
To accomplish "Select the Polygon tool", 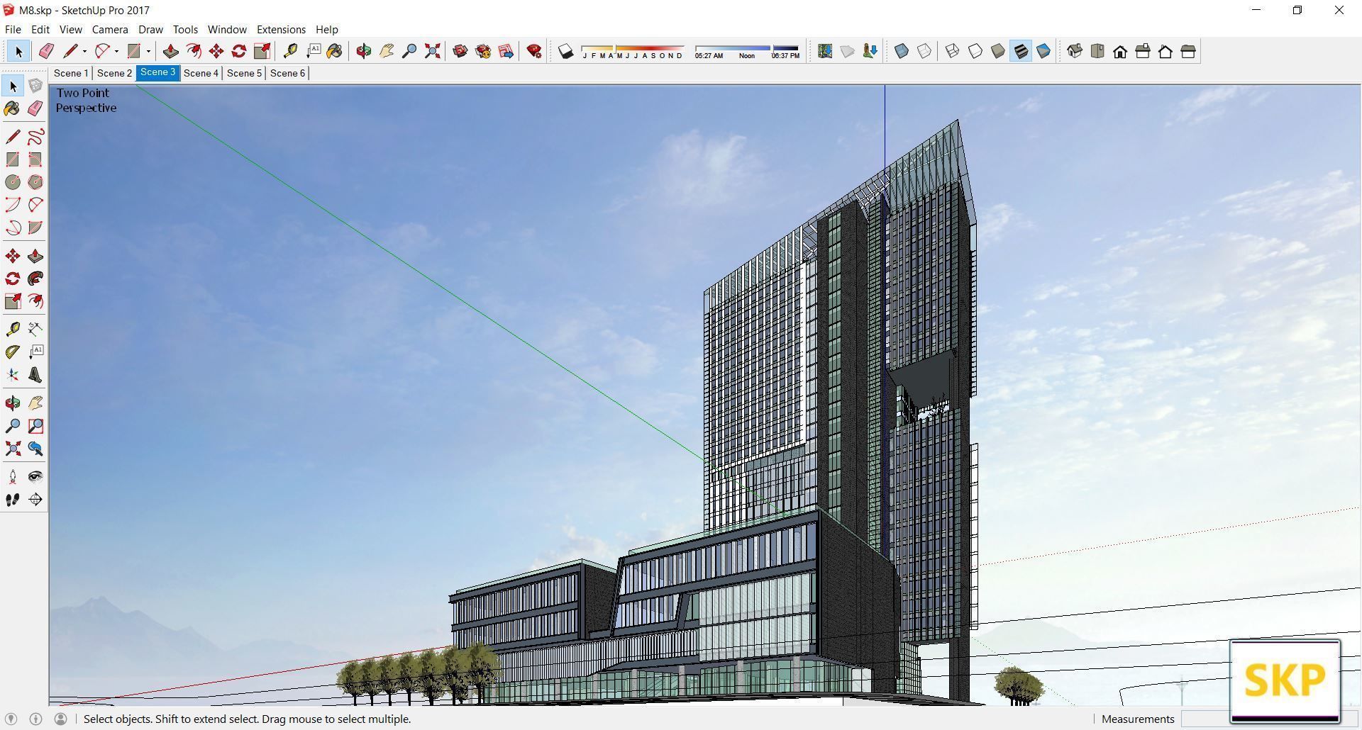I will (x=35, y=182).
